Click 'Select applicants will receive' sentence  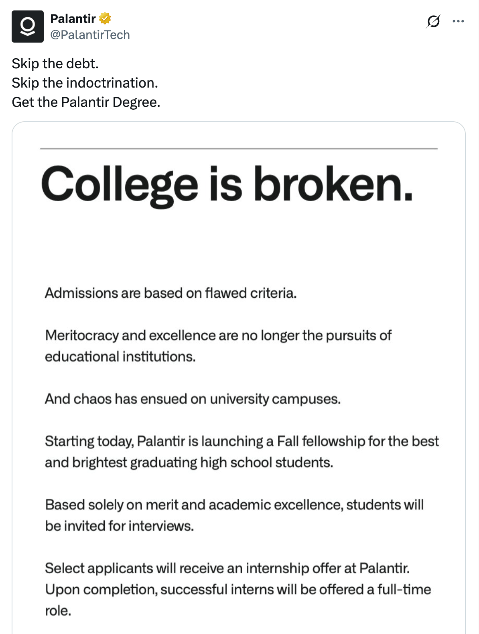[227, 568]
